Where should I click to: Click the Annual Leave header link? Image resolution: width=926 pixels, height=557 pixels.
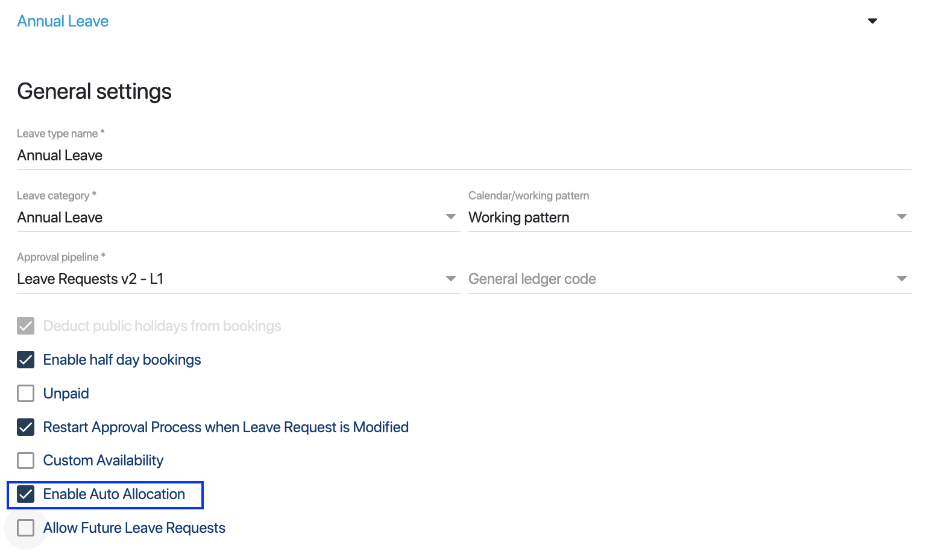click(x=63, y=21)
